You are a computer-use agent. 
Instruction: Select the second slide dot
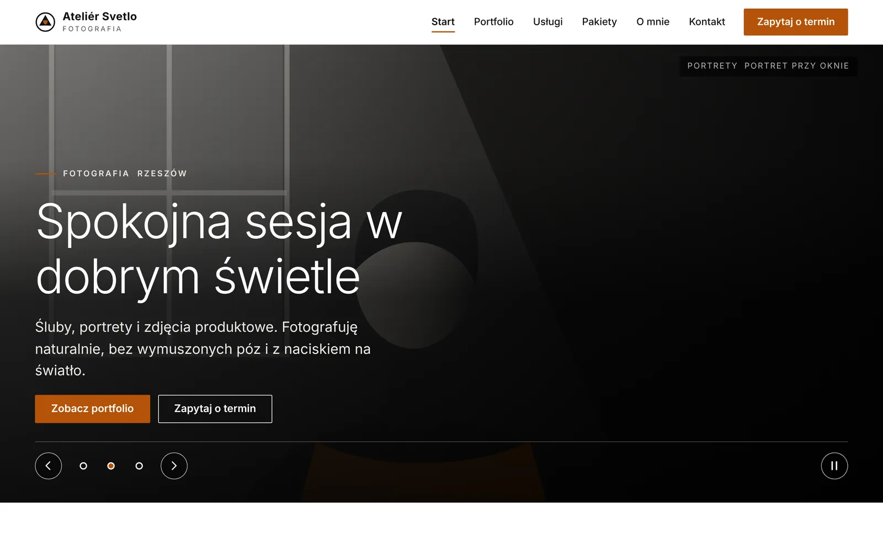pyautogui.click(x=111, y=466)
